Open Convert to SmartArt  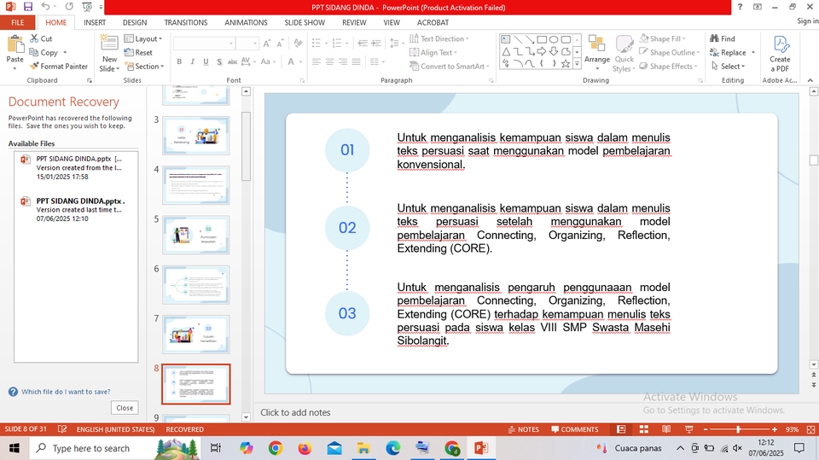(450, 67)
